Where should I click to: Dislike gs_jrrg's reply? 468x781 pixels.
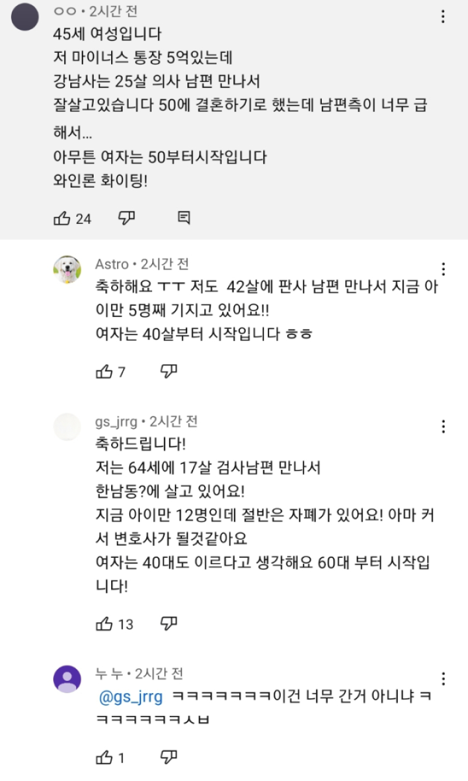[168, 624]
